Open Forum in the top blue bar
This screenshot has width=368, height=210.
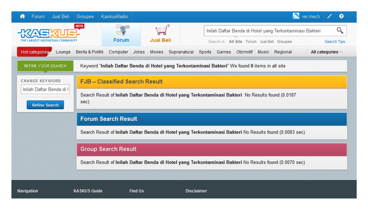[x=38, y=16]
